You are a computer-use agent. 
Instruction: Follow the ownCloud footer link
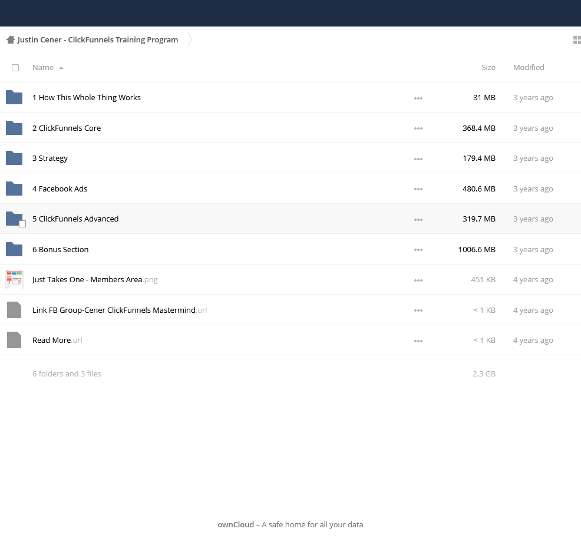point(236,524)
